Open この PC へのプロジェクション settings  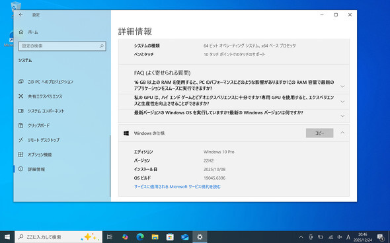point(46,82)
